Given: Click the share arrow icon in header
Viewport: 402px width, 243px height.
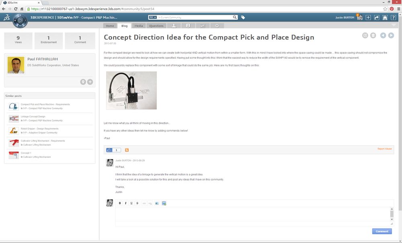Looking at the screenshot, I should [377, 18].
